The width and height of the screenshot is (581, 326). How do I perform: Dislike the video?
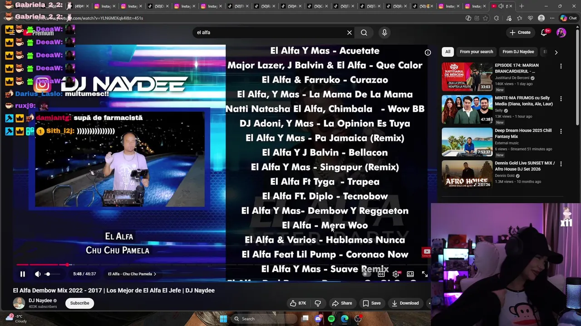(x=318, y=303)
